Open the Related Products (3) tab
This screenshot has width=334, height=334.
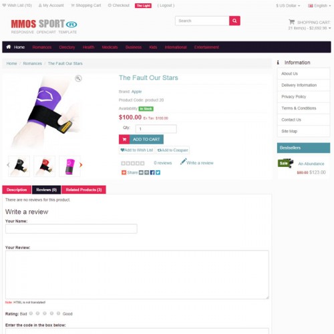[x=83, y=190]
